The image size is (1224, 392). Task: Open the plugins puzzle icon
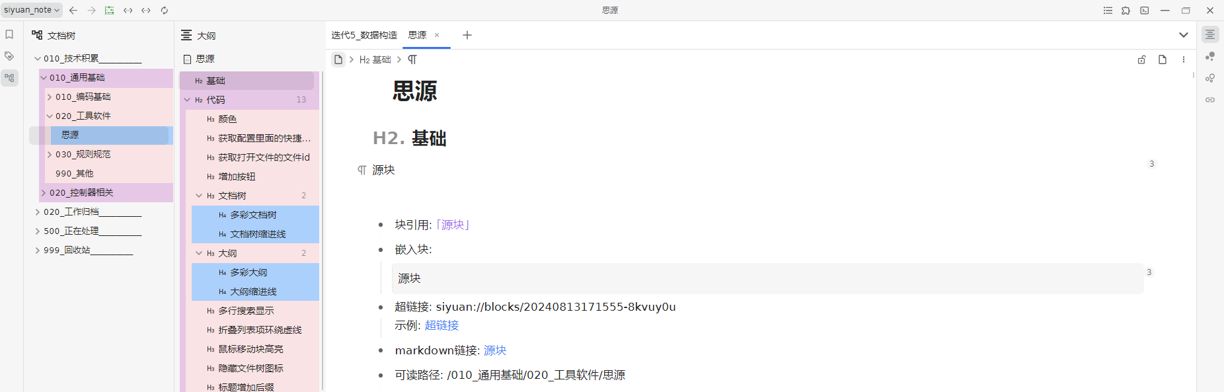1126,10
